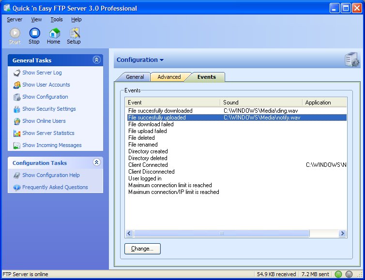Sort by the Application column header
Screen dimensions: 365x280
pos(324,103)
